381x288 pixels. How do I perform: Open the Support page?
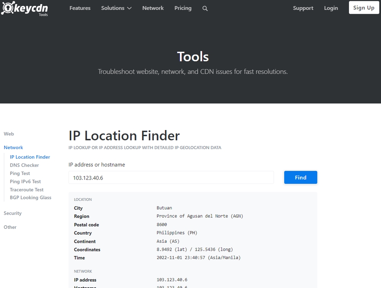tap(303, 8)
